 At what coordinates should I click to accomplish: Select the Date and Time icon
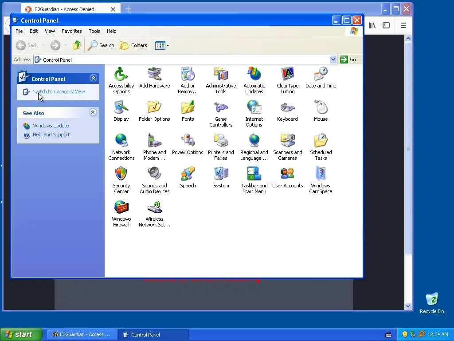(321, 77)
